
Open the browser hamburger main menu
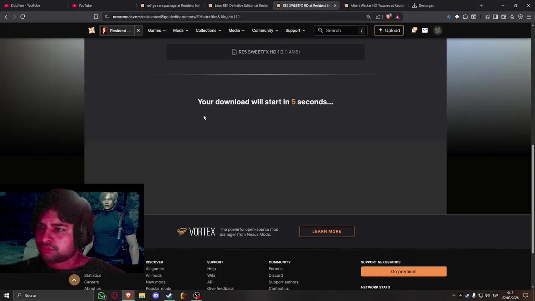[x=529, y=17]
